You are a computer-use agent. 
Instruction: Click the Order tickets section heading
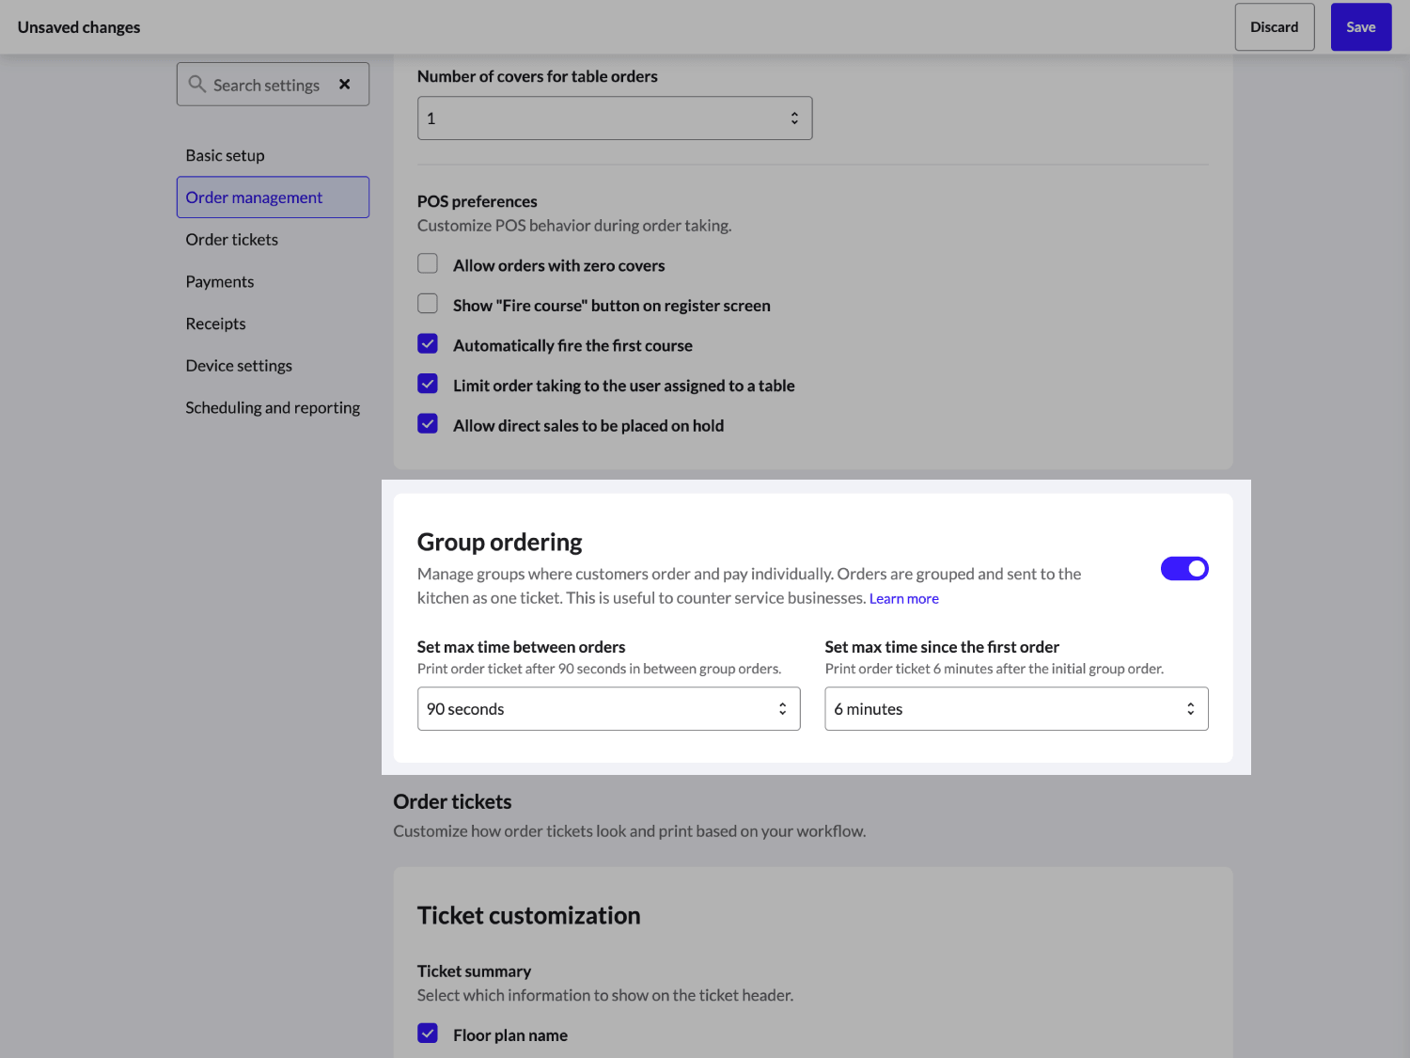[x=453, y=802]
